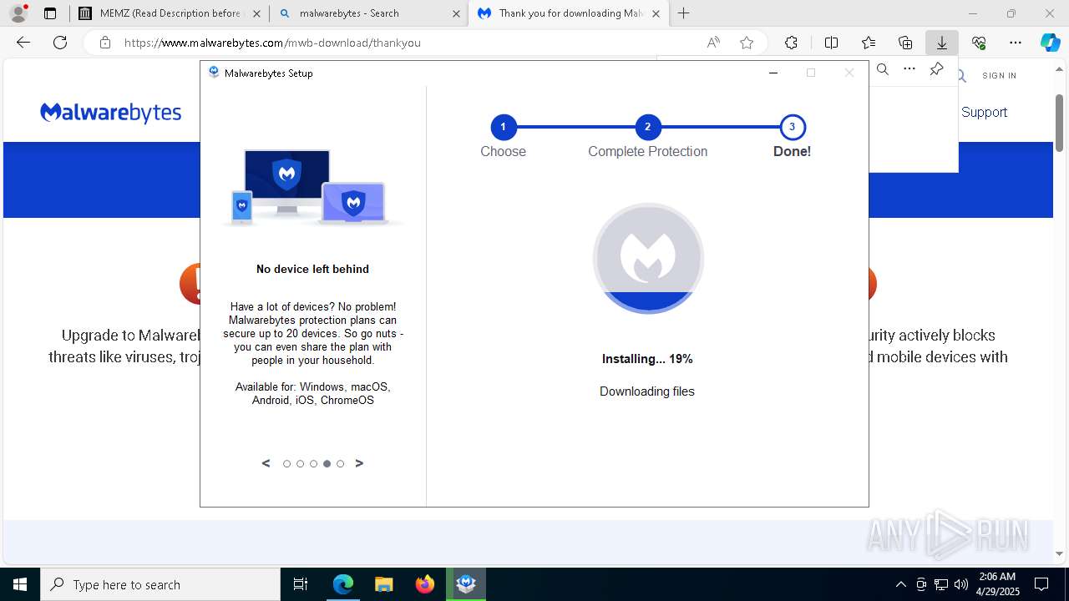1069x601 pixels.
Task: Click step 3 Done circle
Action: [x=792, y=127]
